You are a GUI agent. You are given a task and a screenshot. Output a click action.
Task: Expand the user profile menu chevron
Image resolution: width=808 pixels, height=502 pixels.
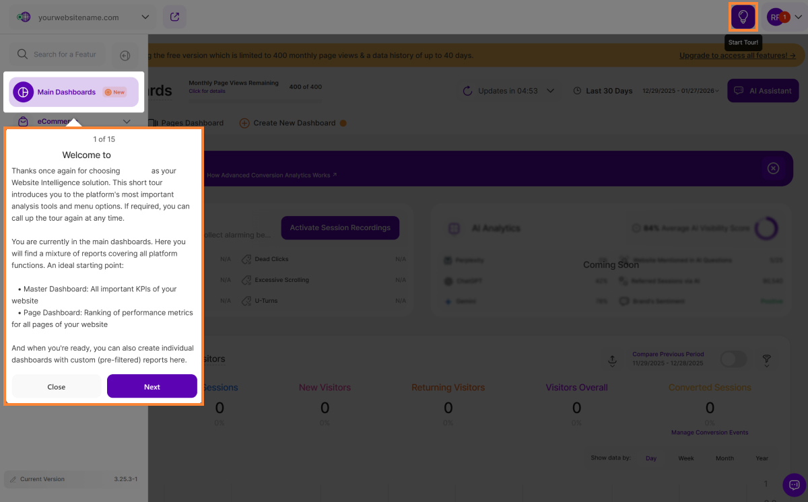click(x=798, y=17)
